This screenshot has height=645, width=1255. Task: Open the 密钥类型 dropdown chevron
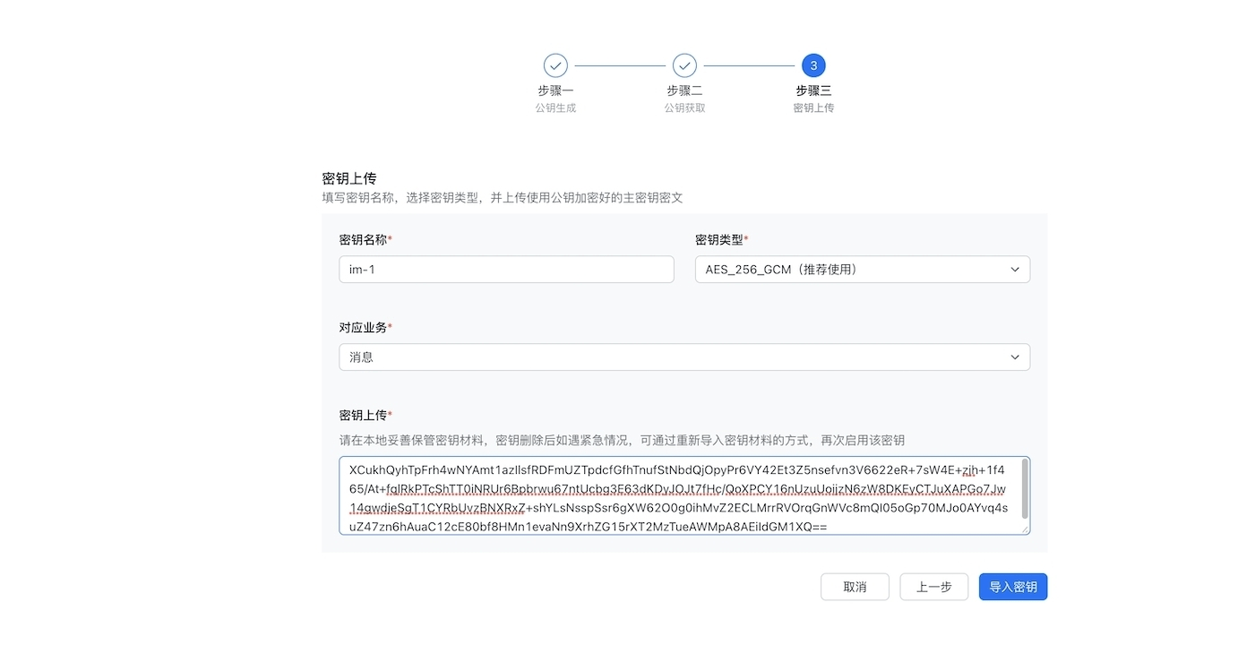(x=1015, y=270)
